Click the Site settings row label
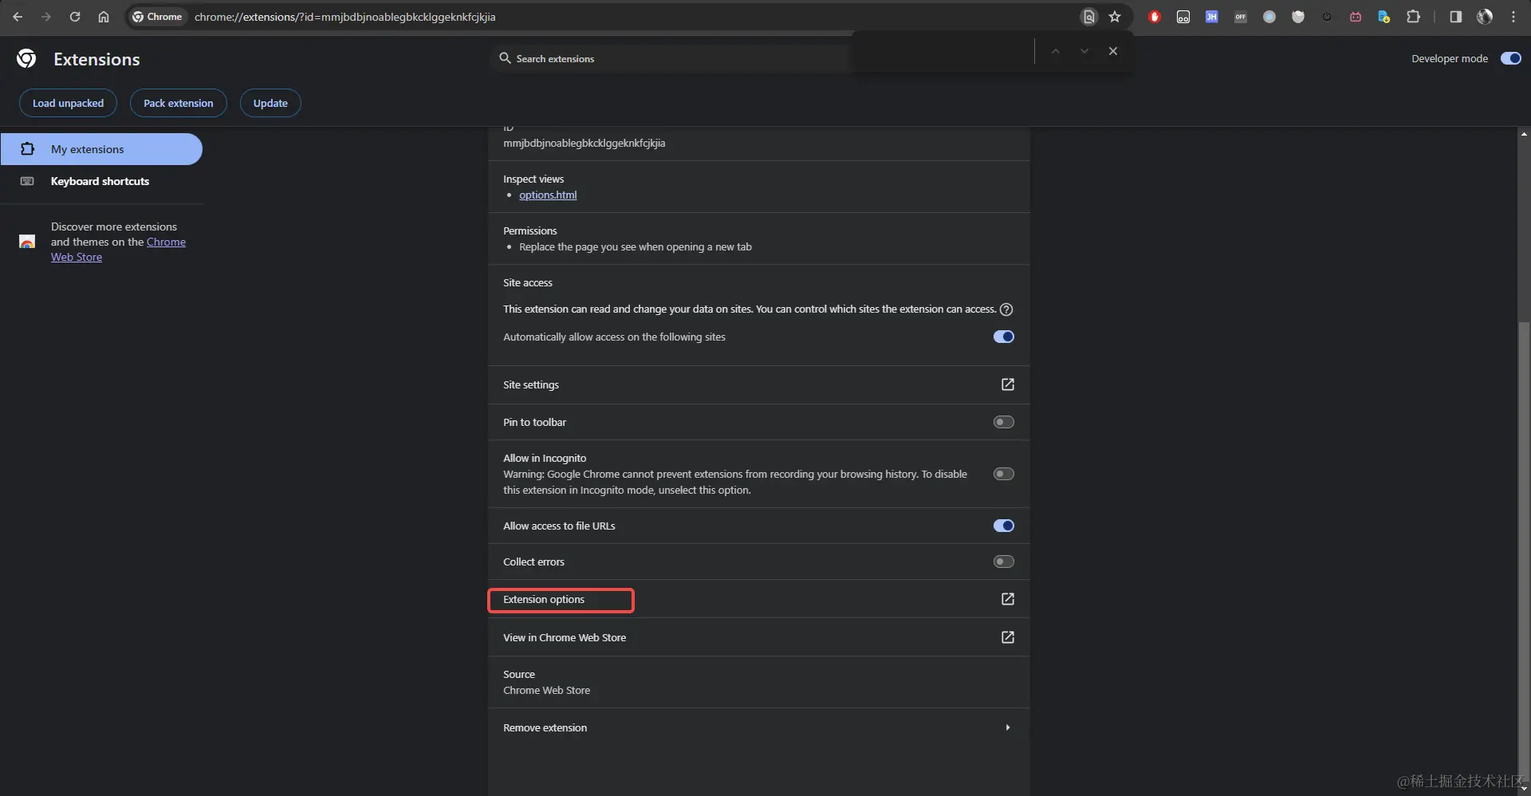Screen dimensions: 1531x796 click(x=531, y=384)
